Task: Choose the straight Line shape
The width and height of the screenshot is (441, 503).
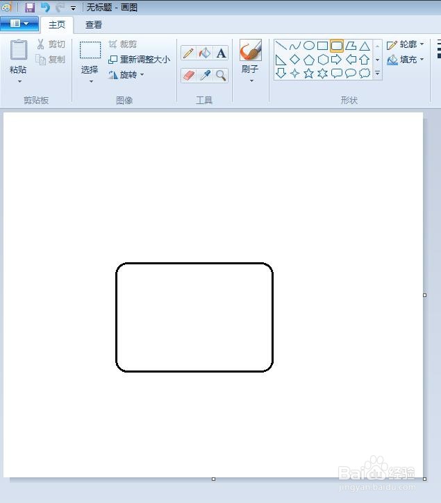Action: (x=281, y=46)
